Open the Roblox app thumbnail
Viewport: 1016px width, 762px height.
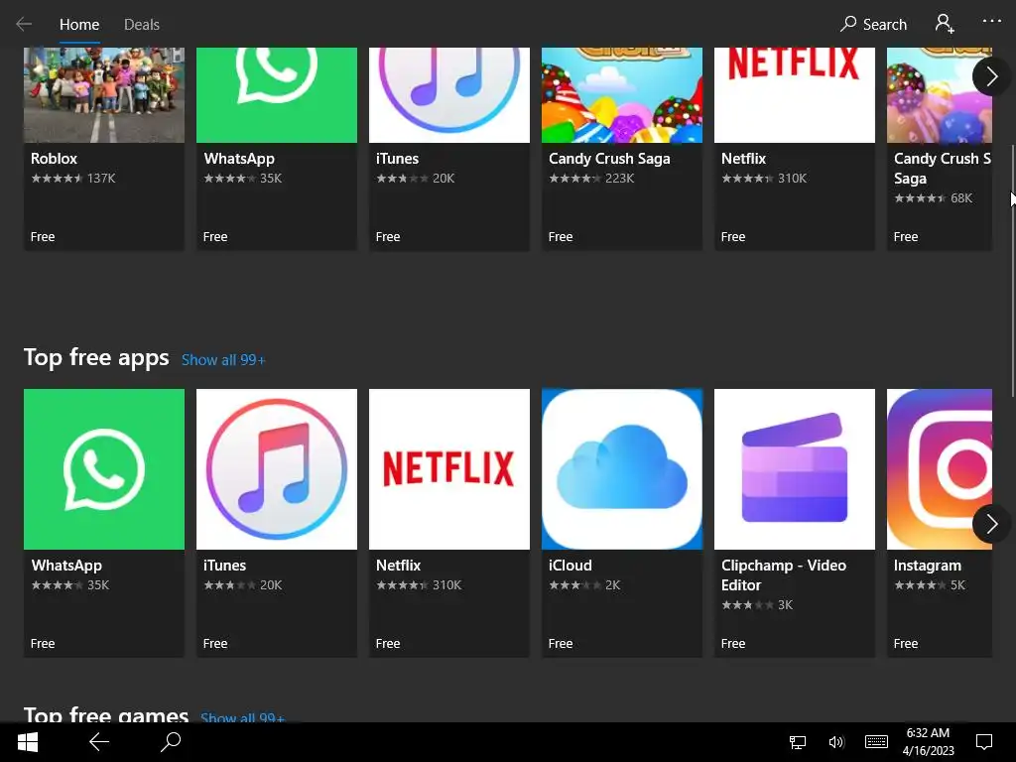pos(103,94)
